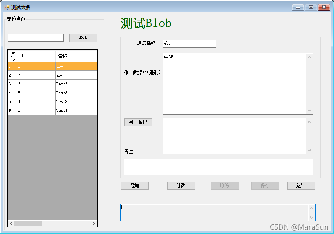Click the 查找 search button

[83, 38]
